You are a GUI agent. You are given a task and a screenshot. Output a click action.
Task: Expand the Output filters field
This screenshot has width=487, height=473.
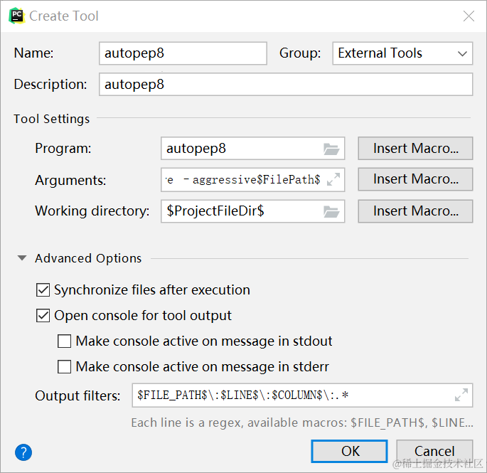tap(461, 395)
